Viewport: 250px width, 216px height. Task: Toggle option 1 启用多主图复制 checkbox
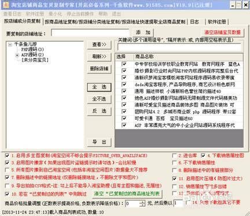(x=7, y=155)
